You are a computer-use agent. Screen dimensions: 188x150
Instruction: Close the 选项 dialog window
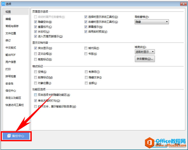pyautogui.click(x=184, y=4)
